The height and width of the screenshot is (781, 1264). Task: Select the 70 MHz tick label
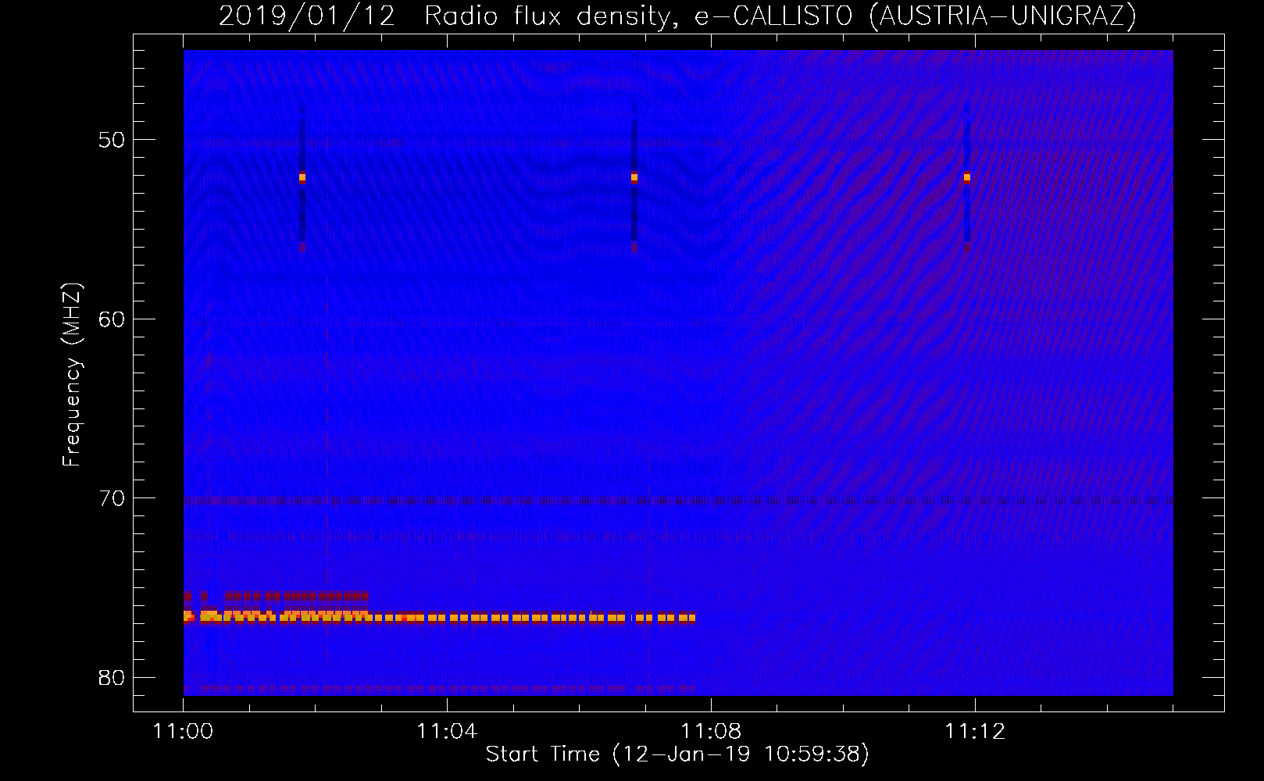tap(112, 498)
